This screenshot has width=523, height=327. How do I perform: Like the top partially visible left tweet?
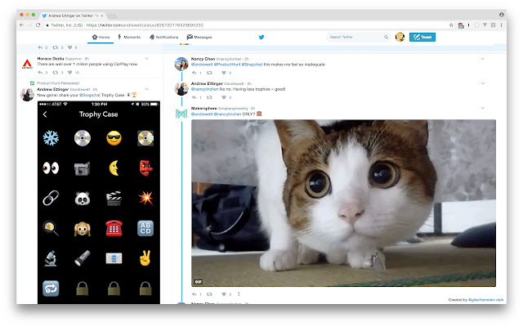[x=69, y=47]
